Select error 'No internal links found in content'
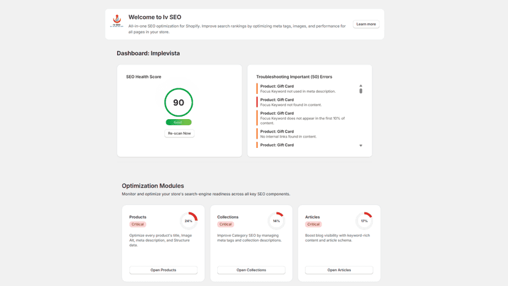This screenshot has width=508, height=286. point(304,134)
